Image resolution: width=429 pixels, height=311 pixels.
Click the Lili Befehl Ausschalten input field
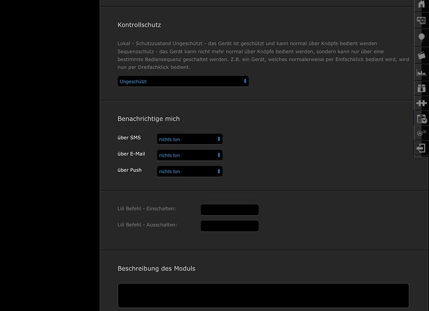(229, 226)
